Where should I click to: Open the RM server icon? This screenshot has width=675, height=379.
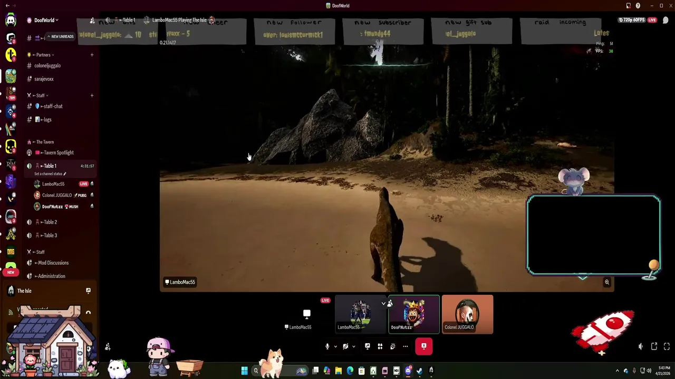click(x=11, y=165)
